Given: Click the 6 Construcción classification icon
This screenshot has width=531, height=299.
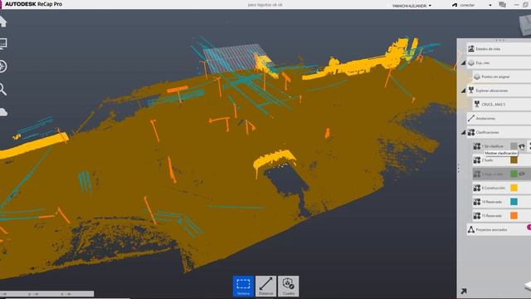Looking at the screenshot, I should (477, 188).
